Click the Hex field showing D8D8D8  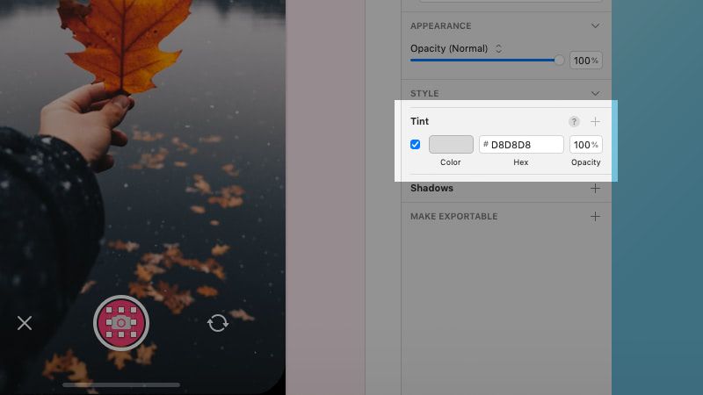pos(521,144)
